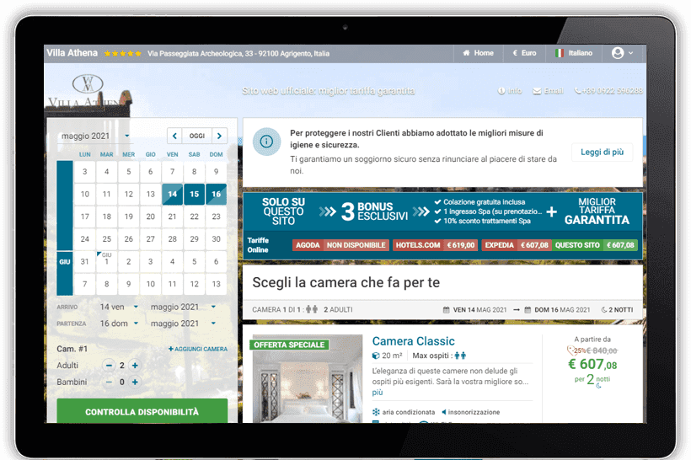Open the Euro currency selector
The image size is (691, 460).
(x=524, y=53)
